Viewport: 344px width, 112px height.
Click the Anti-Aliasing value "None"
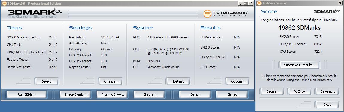105,43
